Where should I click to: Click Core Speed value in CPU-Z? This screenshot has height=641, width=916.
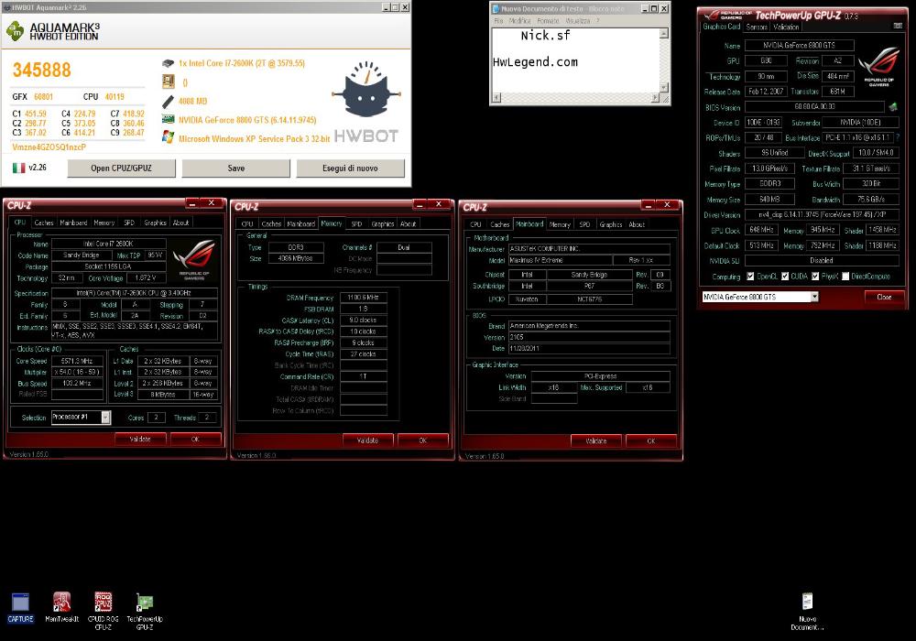click(77, 361)
